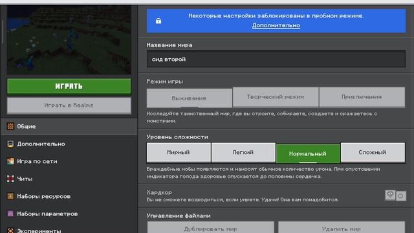This screenshot has width=414, height=233.
Task: Click Играть в Realms button
Action: pos(69,105)
